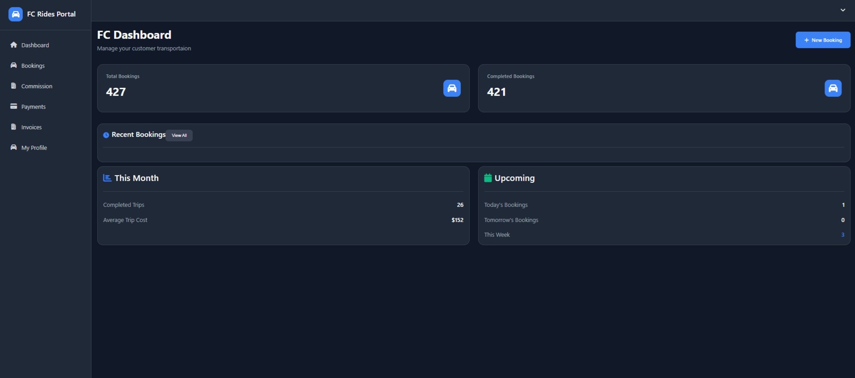
Task: Click the Upcoming calendar icon
Action: (488, 178)
